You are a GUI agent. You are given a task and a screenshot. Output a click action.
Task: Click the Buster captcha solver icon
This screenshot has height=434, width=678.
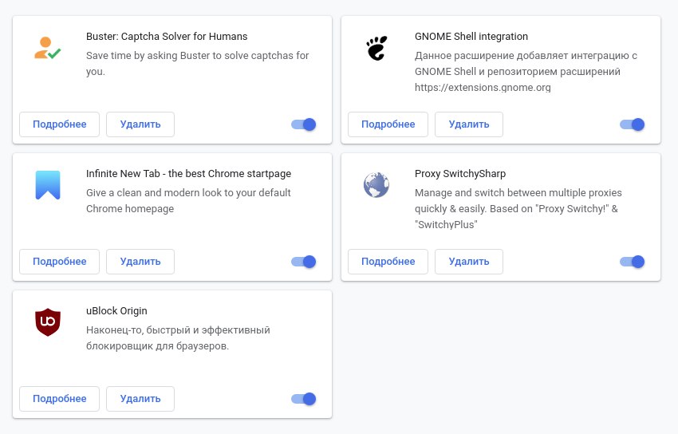click(48, 48)
